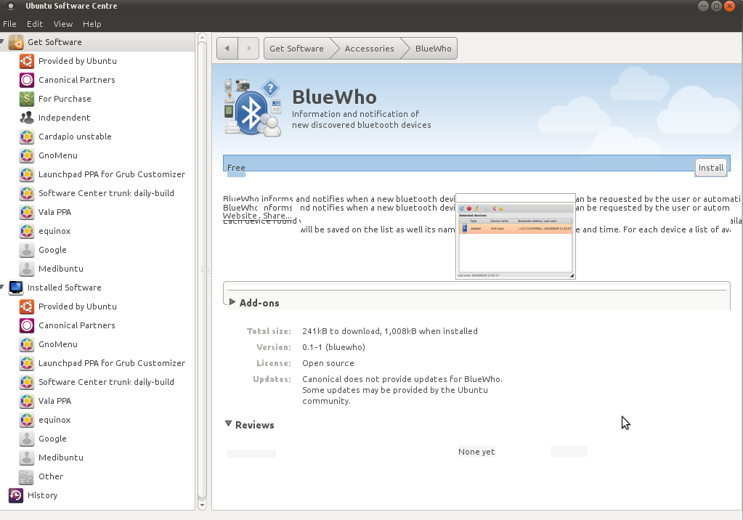Click the Ubuntu logo under Get Software

[x=27, y=61]
